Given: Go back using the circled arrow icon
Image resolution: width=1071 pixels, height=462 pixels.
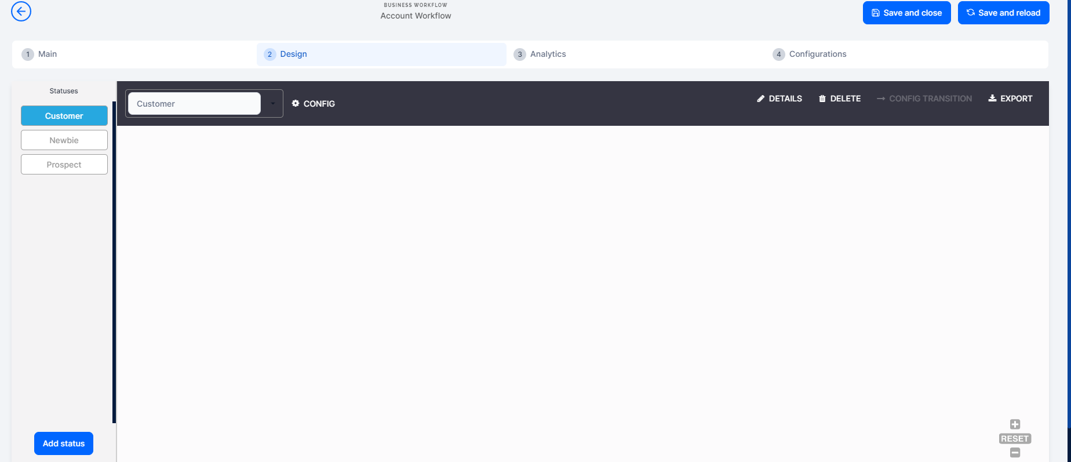Looking at the screenshot, I should (21, 11).
